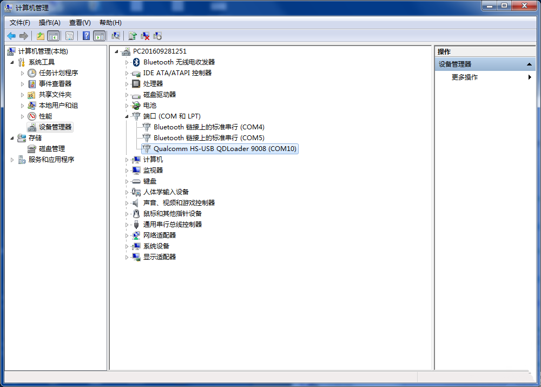The height and width of the screenshot is (387, 541).
Task: Click the 监视器 monitor icon
Action: 136,170
